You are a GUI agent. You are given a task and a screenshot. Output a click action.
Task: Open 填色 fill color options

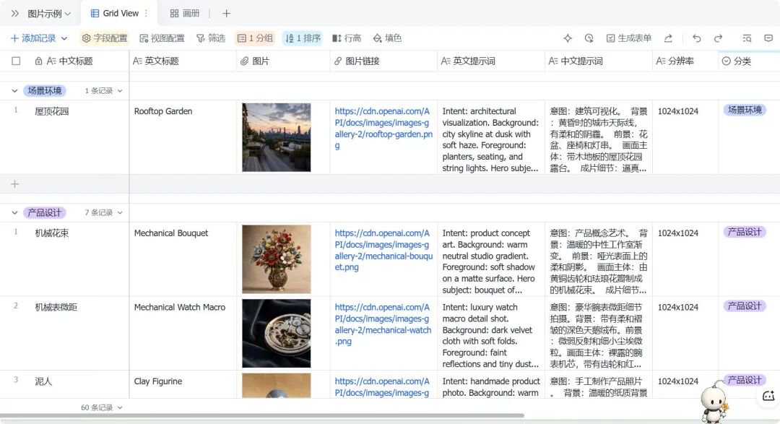pyautogui.click(x=387, y=38)
